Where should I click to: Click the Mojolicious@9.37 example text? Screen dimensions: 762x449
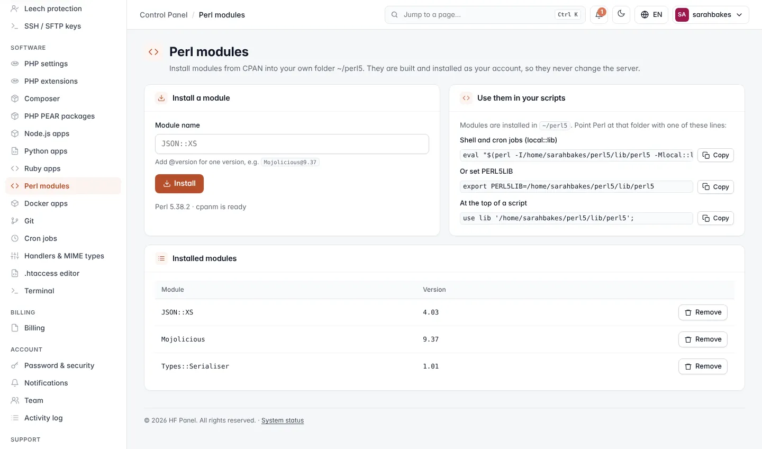click(290, 163)
